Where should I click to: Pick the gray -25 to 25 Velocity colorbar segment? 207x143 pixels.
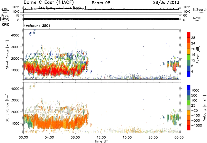[x=189, y=108]
